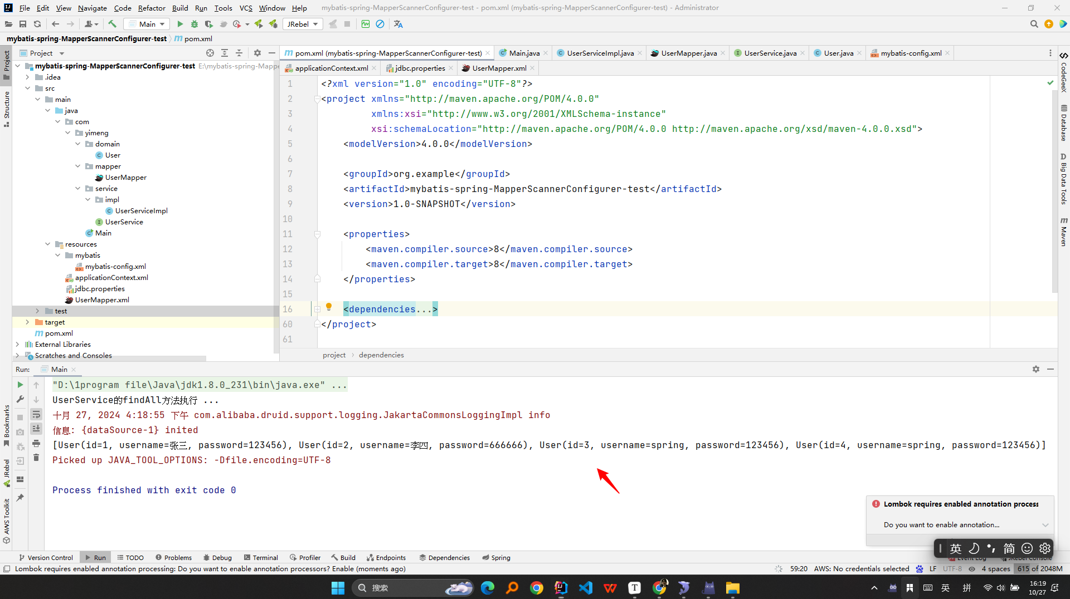This screenshot has height=599, width=1070.
Task: Toggle soft-wrap in Run console
Action: [36, 414]
